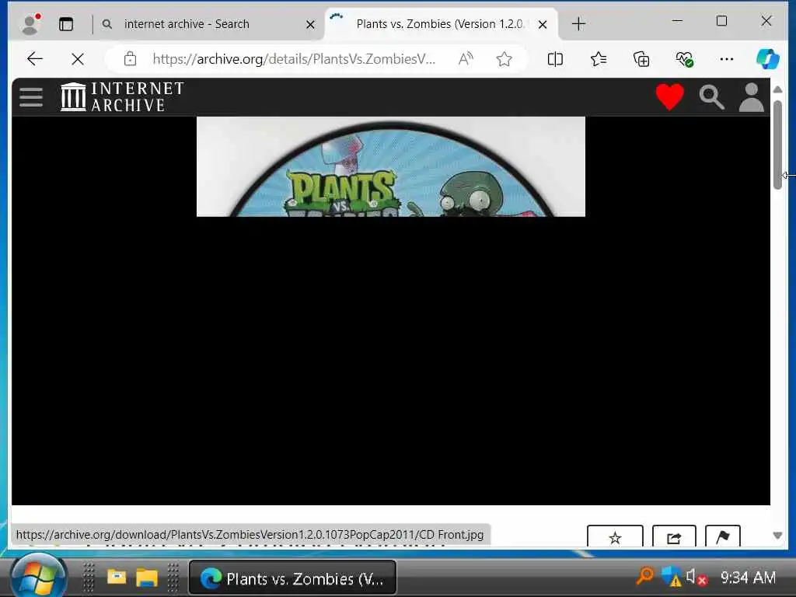Activate Read aloud icon

pyautogui.click(x=465, y=59)
